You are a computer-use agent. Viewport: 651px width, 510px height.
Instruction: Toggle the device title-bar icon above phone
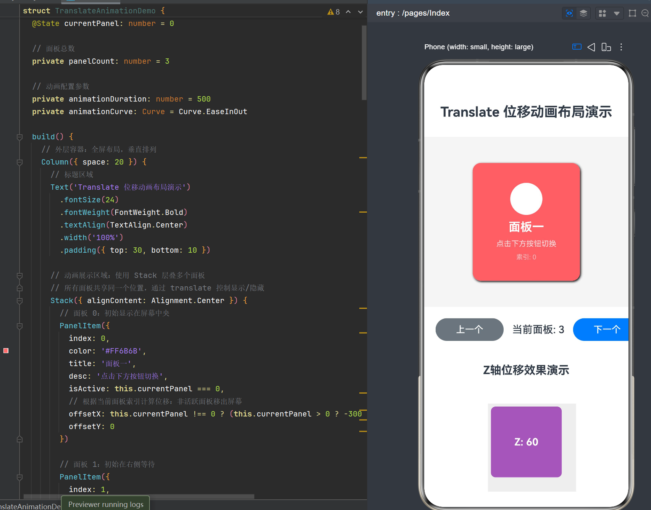[577, 47]
